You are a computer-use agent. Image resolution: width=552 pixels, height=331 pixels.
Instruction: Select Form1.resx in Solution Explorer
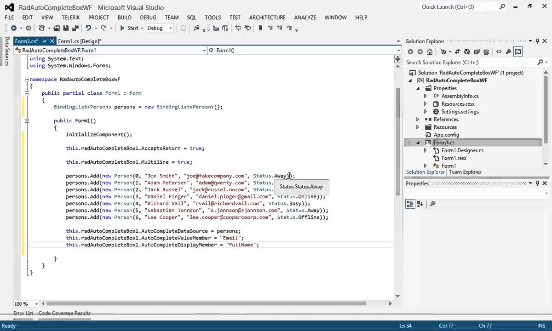tap(454, 158)
